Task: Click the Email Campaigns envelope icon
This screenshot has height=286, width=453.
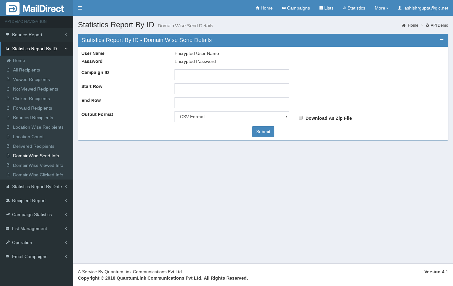Action: [8, 256]
